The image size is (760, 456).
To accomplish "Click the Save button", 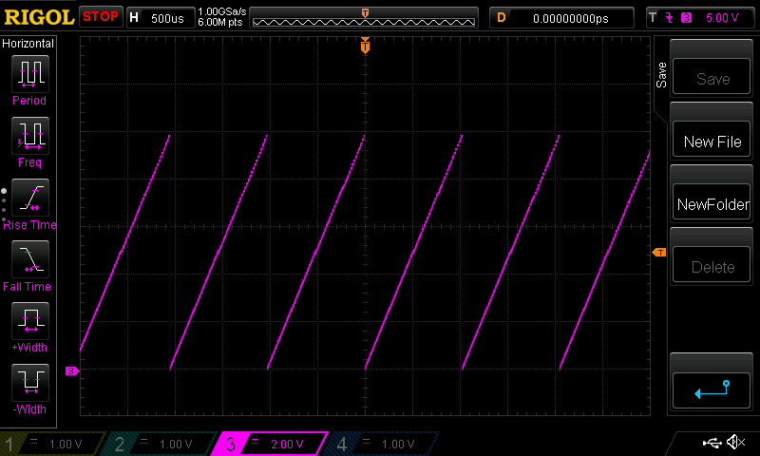I will (711, 77).
